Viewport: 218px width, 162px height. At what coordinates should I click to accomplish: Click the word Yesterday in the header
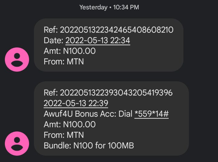pyautogui.click(x=93, y=7)
